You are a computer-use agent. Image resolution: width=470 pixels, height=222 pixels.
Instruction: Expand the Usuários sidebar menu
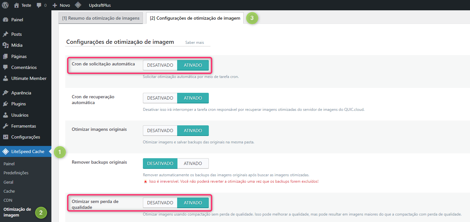pyautogui.click(x=20, y=115)
